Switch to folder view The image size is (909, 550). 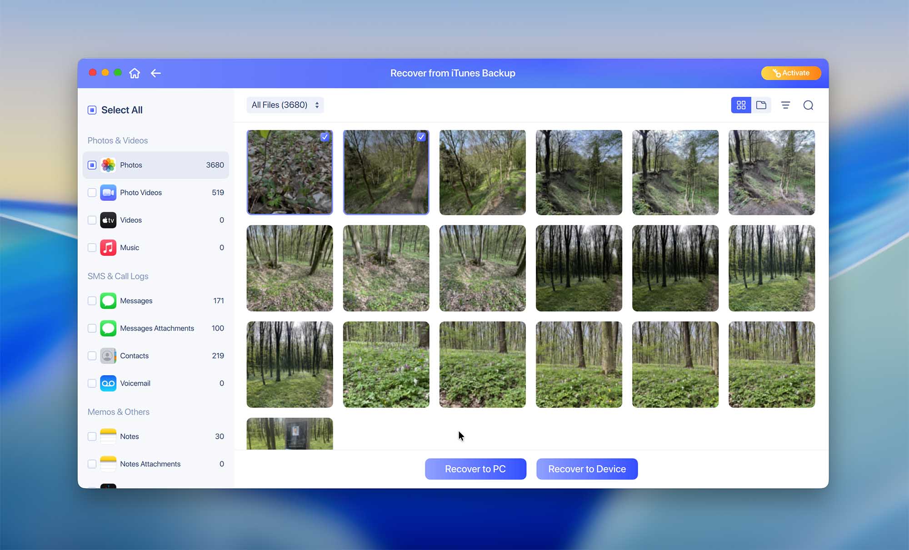(x=761, y=105)
